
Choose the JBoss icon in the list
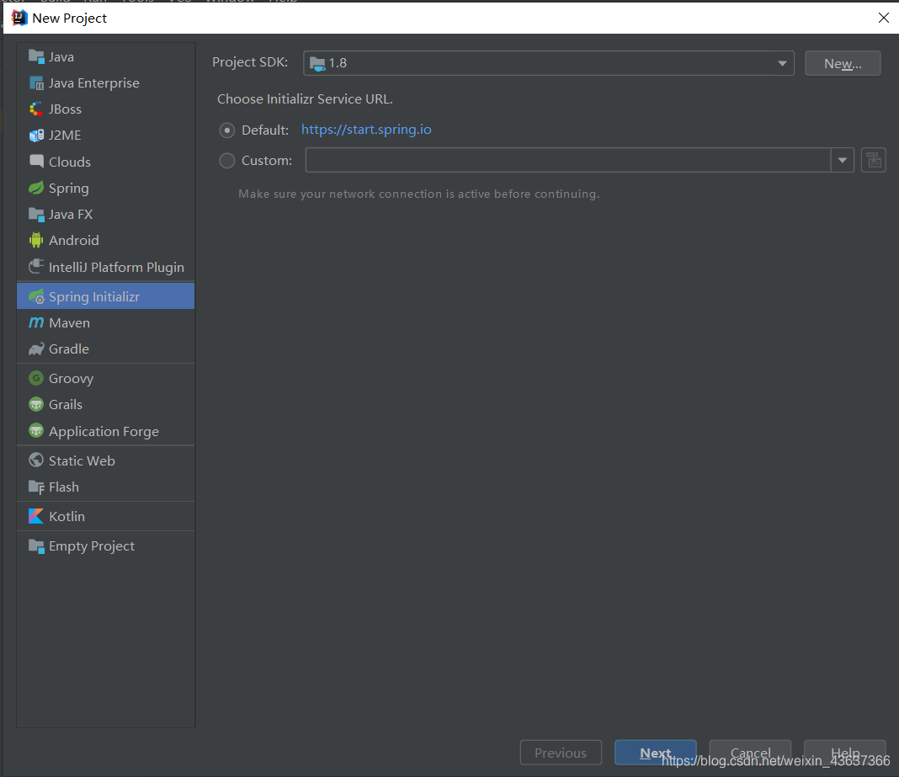[x=36, y=109]
